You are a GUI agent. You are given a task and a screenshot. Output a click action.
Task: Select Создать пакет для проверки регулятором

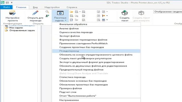click(96, 59)
